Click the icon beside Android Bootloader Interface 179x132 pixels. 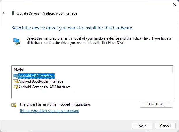15,81
